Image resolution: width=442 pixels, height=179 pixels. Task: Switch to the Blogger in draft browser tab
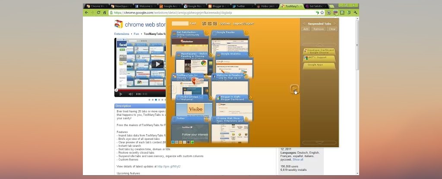point(218,6)
